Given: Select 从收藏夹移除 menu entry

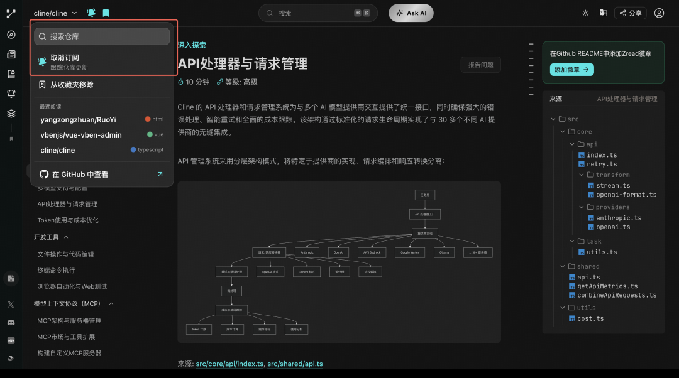Looking at the screenshot, I should point(102,85).
